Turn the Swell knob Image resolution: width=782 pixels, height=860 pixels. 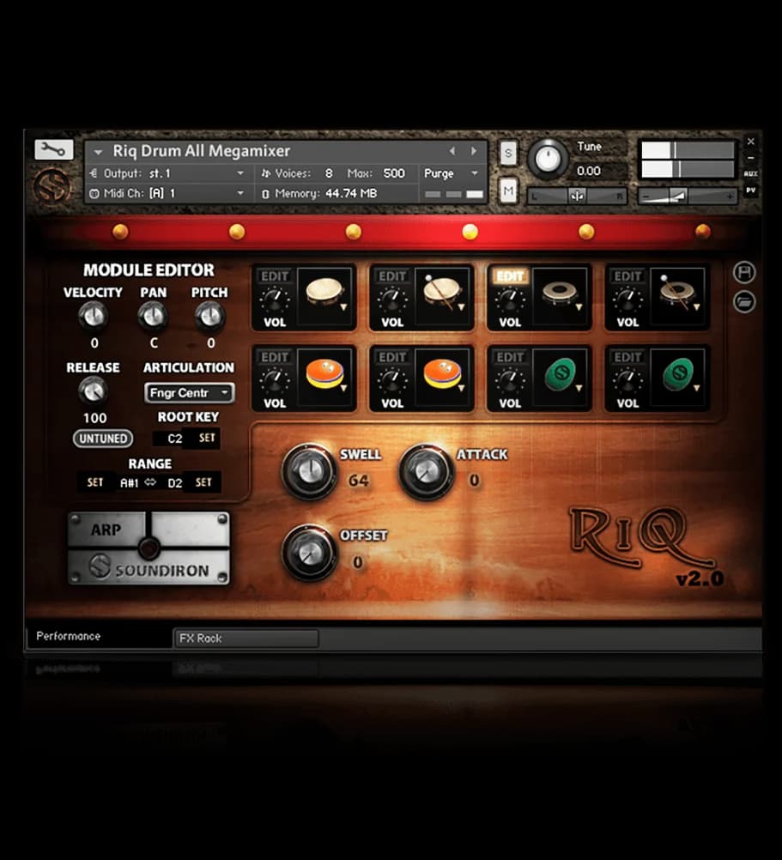click(x=309, y=472)
